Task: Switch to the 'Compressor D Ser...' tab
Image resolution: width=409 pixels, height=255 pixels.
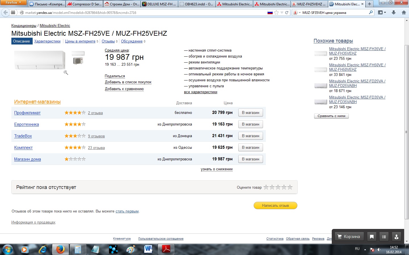Action: point(84,4)
